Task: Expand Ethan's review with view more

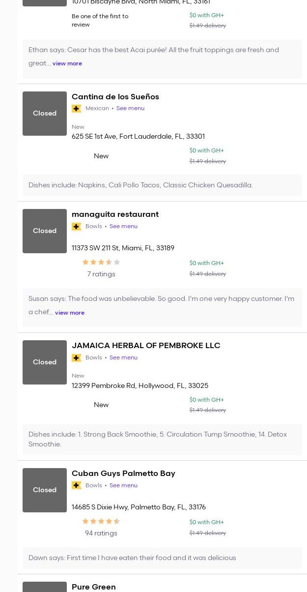Action: pyautogui.click(x=67, y=63)
